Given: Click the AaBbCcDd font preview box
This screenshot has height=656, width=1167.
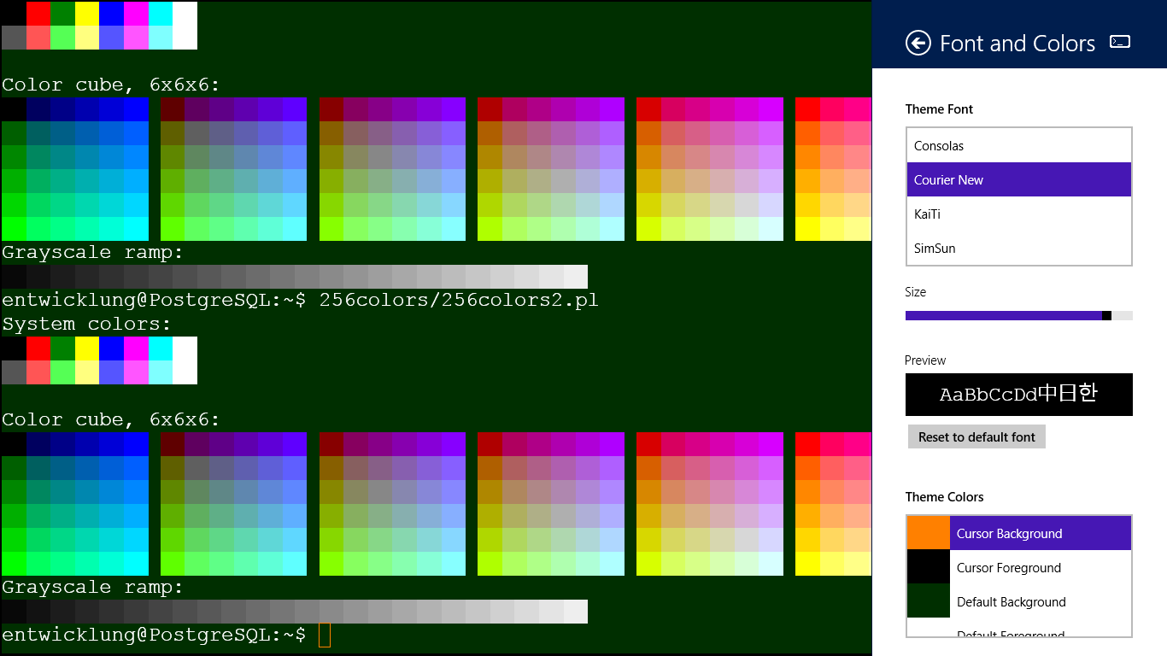Looking at the screenshot, I should (x=1018, y=395).
